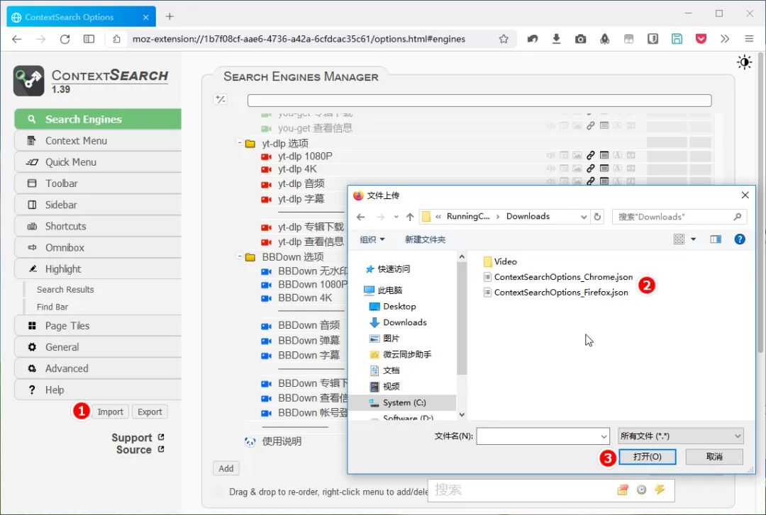Click the page icon on yt-dlp 4K row
Screen dimensions: 766x515
(604, 169)
